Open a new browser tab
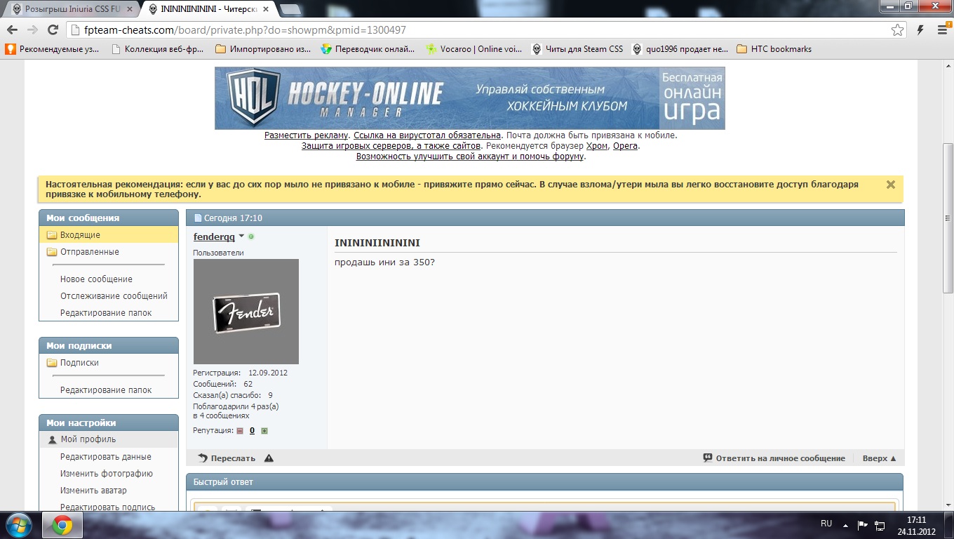This screenshot has height=539, width=954. (x=290, y=9)
